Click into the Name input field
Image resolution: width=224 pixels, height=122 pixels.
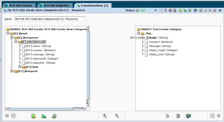tap(50, 19)
